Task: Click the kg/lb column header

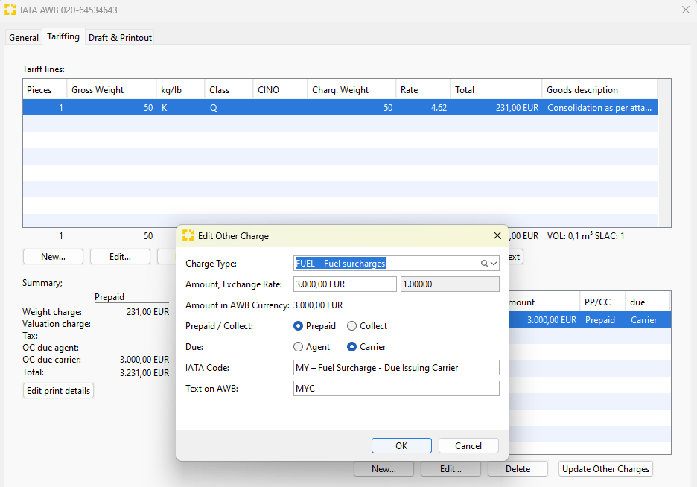Action: point(180,90)
